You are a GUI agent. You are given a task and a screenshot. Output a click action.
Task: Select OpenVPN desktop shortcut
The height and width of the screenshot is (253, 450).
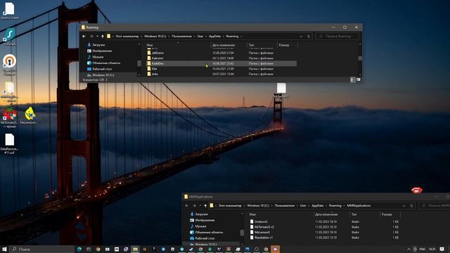(9, 65)
